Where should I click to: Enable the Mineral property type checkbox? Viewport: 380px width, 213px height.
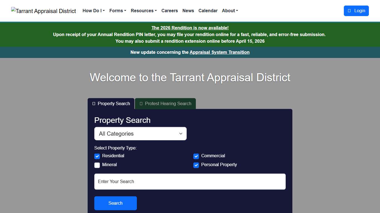coord(97,165)
